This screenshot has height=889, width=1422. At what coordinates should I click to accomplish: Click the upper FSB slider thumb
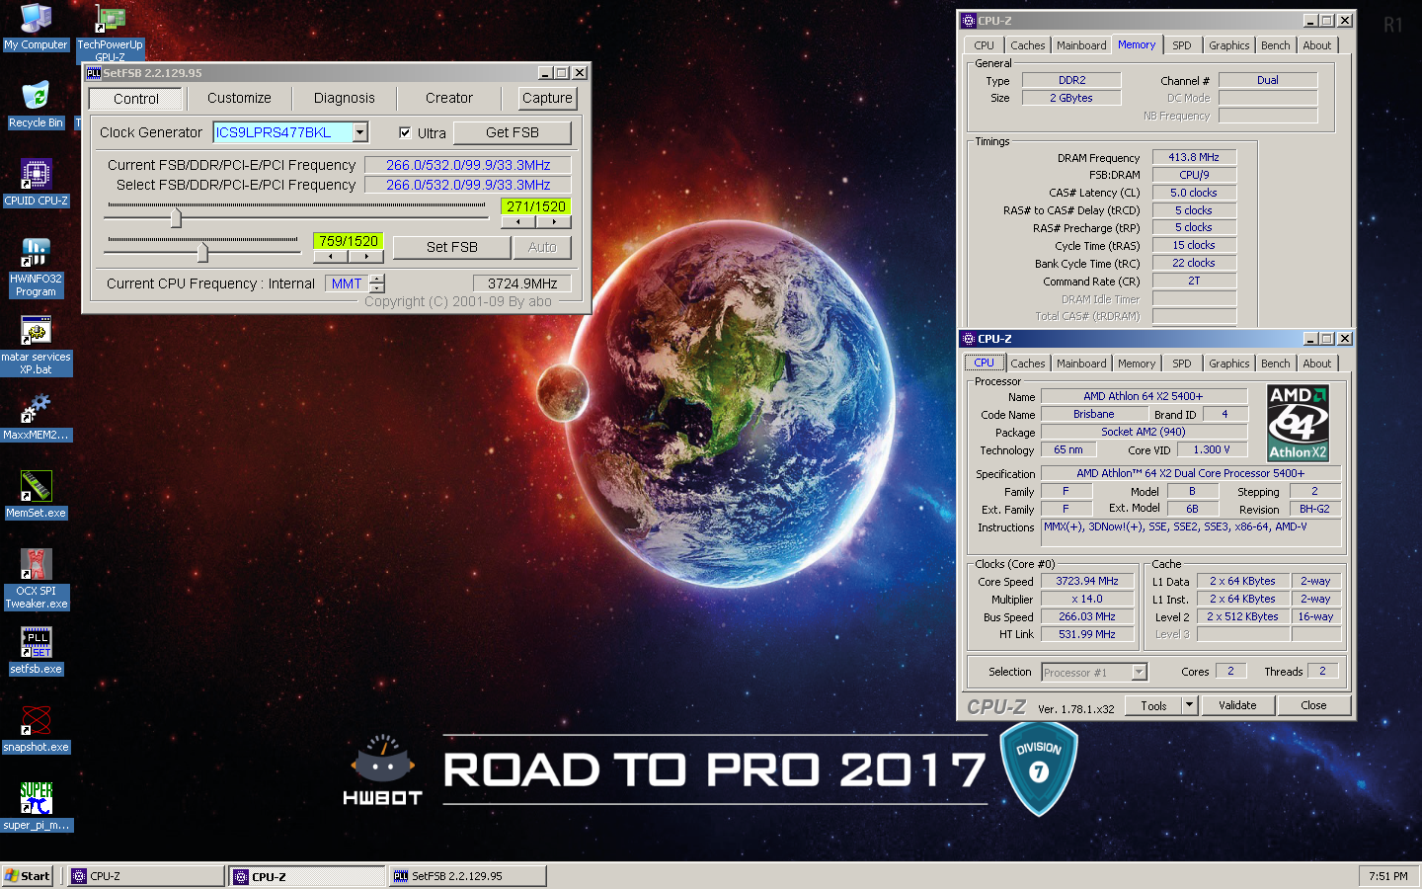tap(176, 218)
